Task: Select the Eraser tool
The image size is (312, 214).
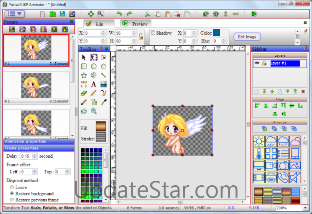Action: [84, 93]
